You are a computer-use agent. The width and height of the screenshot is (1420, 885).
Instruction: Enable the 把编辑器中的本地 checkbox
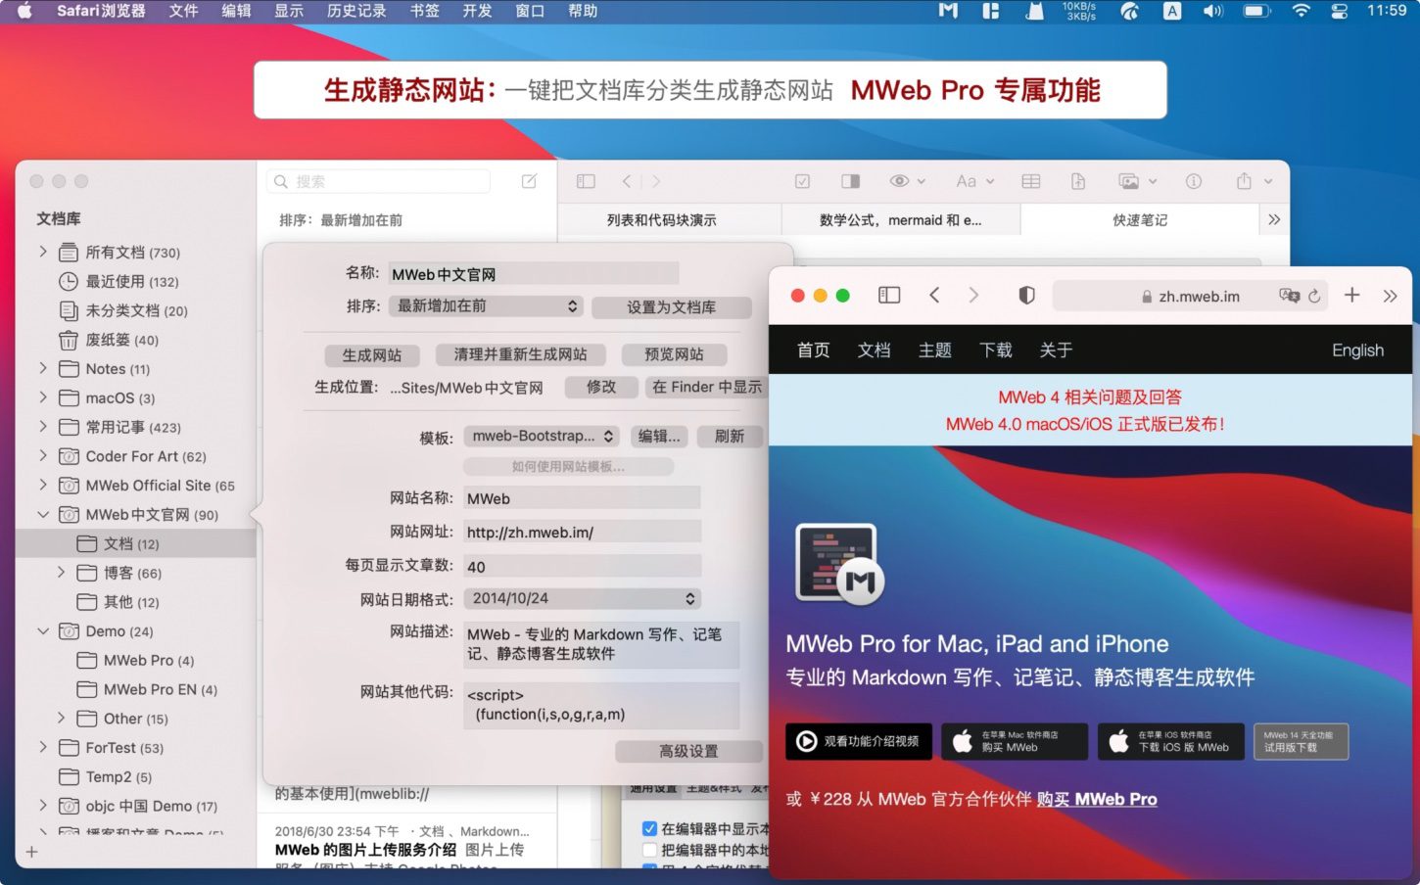649,850
